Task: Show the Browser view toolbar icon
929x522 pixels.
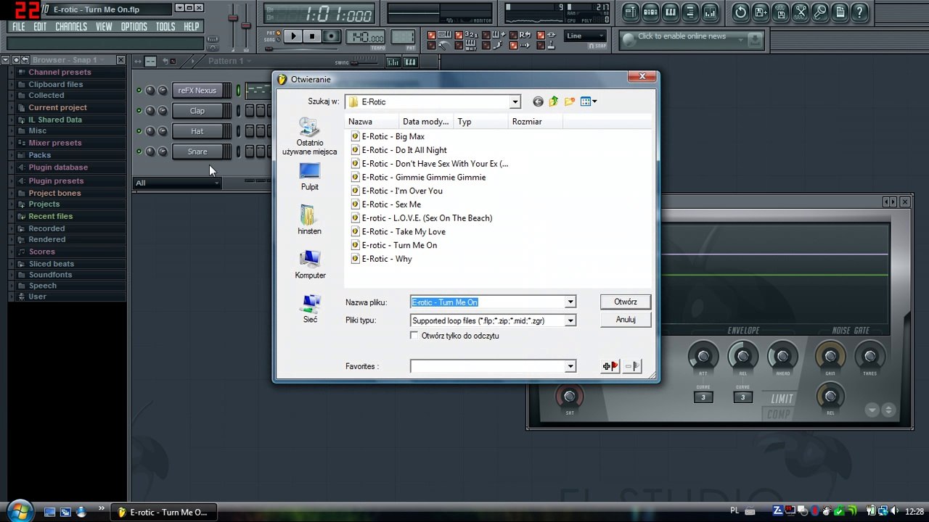Action: tap(690, 12)
